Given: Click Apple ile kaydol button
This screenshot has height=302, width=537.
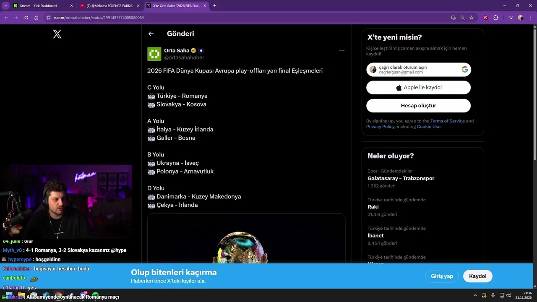Looking at the screenshot, I should (418, 88).
